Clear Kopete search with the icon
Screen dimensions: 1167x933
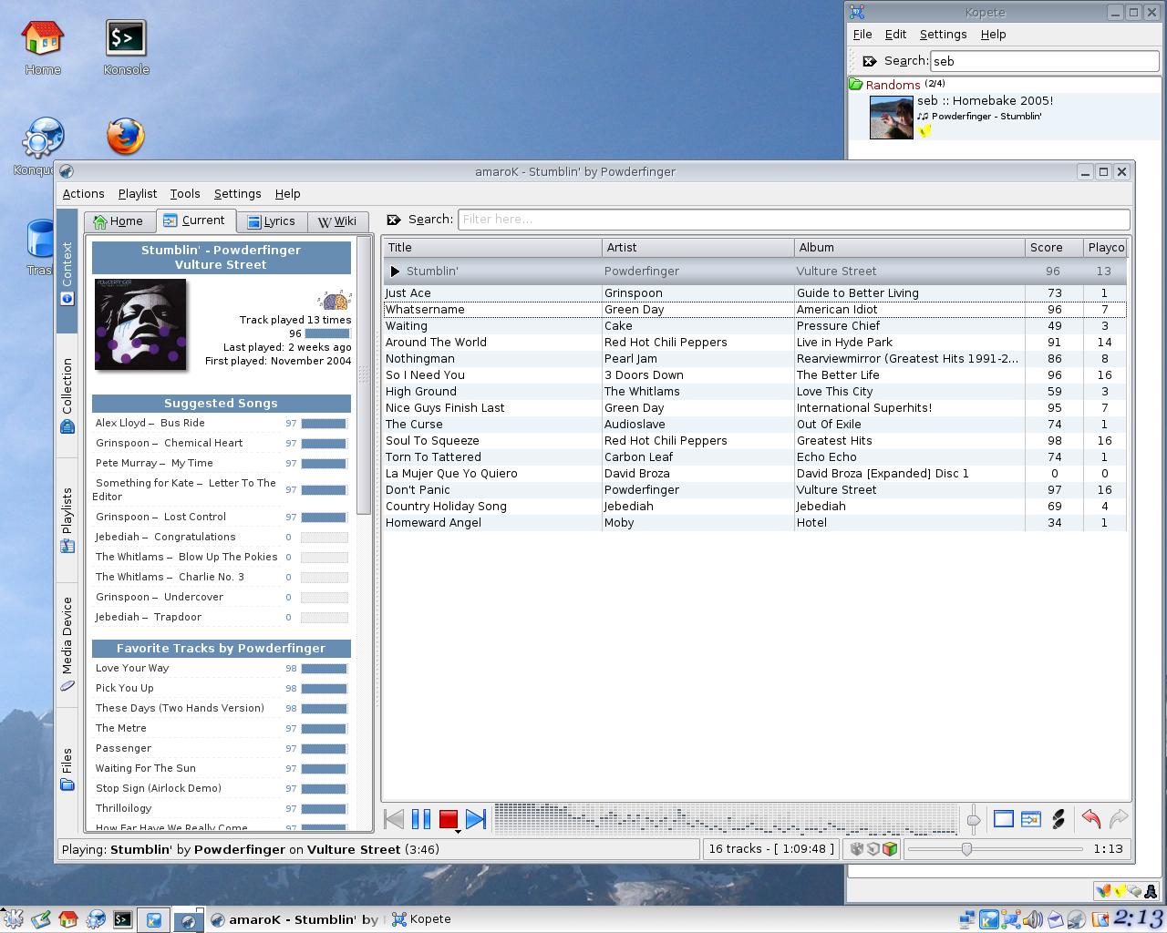coord(869,61)
